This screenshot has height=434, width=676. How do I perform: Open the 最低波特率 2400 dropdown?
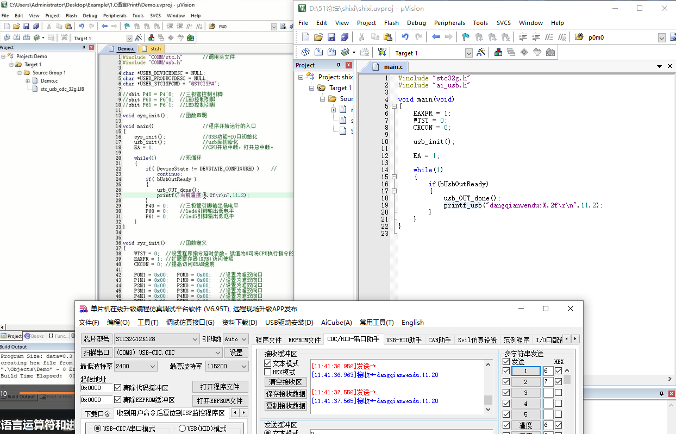pyautogui.click(x=136, y=366)
